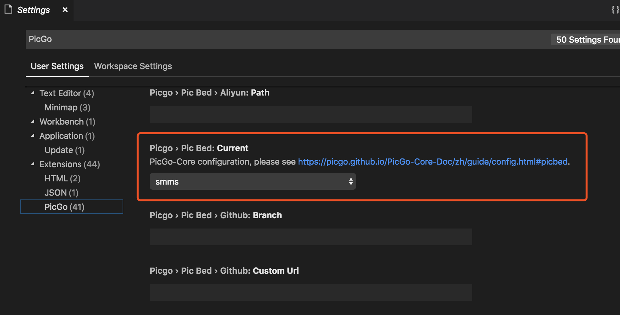Image resolution: width=620 pixels, height=315 pixels.
Task: Select the User Settings tab
Action: pos(57,66)
